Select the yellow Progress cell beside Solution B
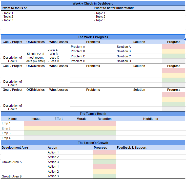Screen dimensions: 186x180 pos(174,51)
